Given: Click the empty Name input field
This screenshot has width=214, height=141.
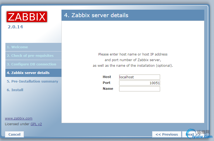Looking at the screenshot, I should [140, 89].
